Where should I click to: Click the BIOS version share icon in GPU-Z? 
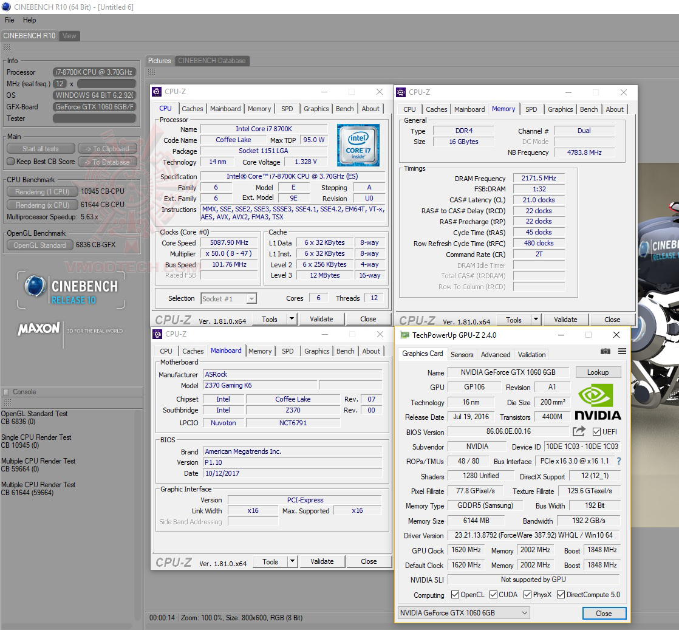pyautogui.click(x=578, y=431)
